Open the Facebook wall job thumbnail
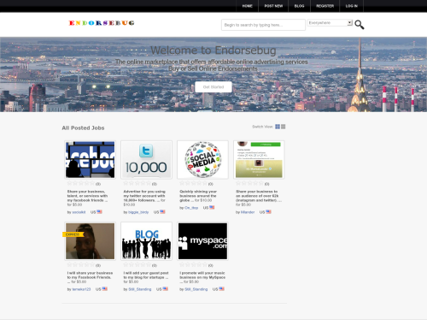 pyautogui.click(x=90, y=160)
